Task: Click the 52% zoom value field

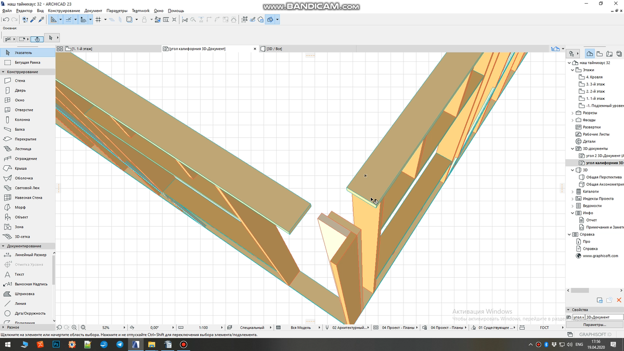Action: pos(106,328)
